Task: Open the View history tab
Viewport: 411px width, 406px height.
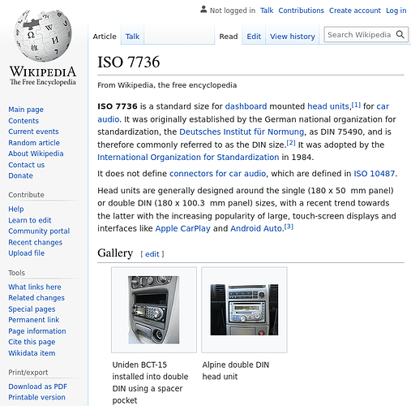Action: pos(293,37)
